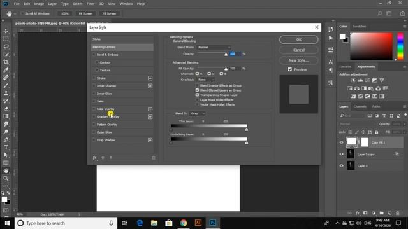
Task: Click the delete trash icon in Layer Style dialog
Action: tap(154, 158)
